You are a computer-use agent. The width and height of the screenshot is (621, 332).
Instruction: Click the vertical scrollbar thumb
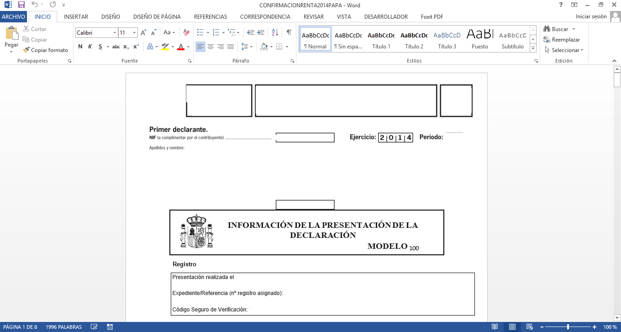(617, 80)
